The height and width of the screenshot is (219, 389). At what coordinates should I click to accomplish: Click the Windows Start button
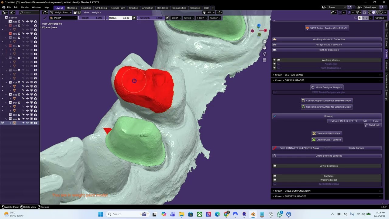pos(101,214)
